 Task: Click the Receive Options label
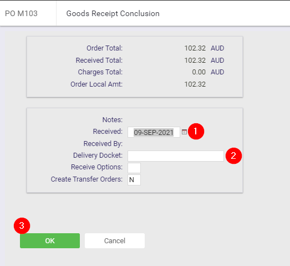(96, 167)
